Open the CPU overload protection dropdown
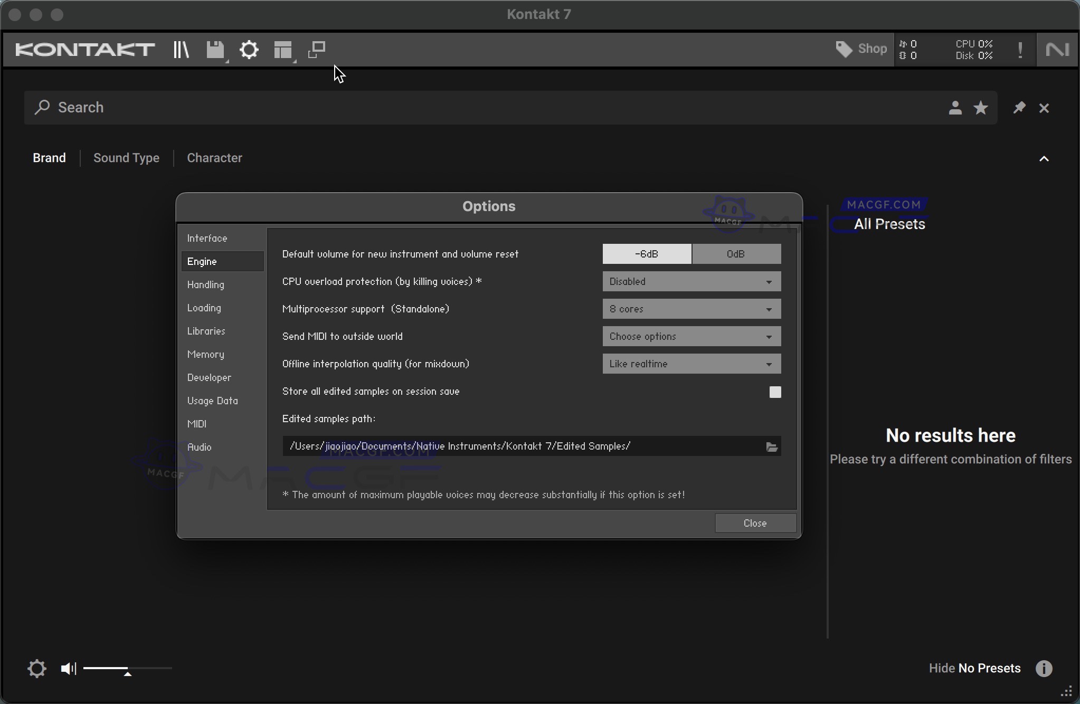 tap(691, 281)
